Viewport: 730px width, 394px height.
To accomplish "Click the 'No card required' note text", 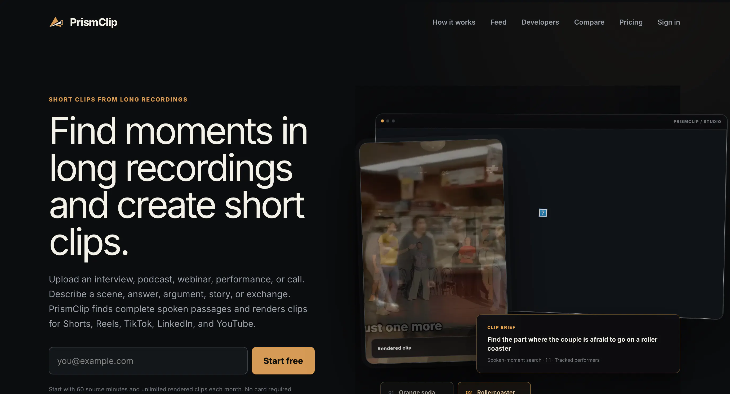I will [x=269, y=389].
